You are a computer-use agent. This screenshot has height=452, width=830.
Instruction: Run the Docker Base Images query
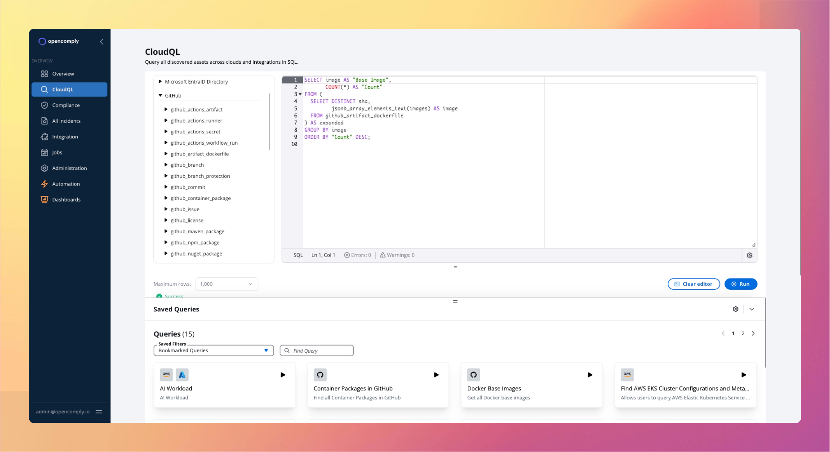click(590, 375)
